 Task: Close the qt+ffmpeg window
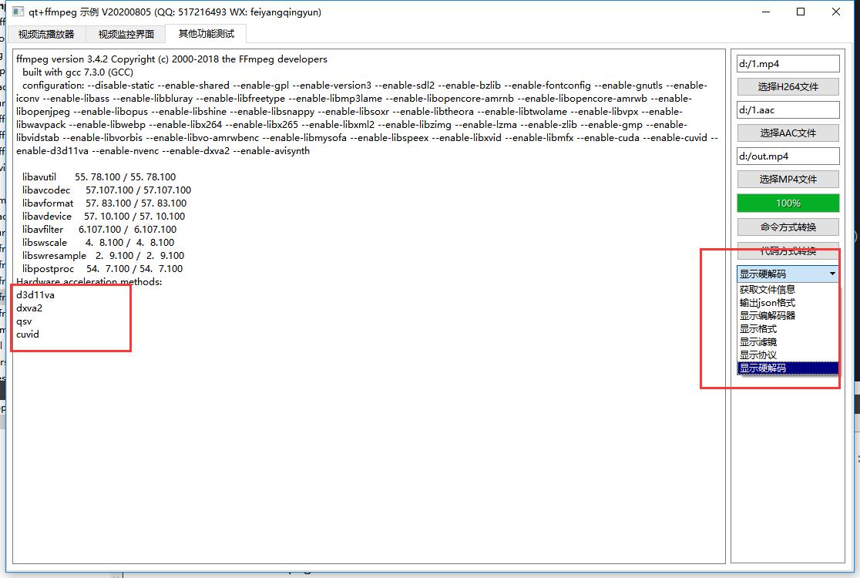click(836, 12)
